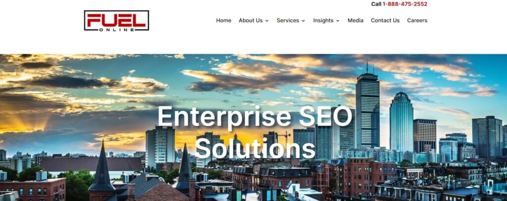Click the Enterprise SEO Solutions heading
Viewport: 507px width, 201px height.
[255, 132]
